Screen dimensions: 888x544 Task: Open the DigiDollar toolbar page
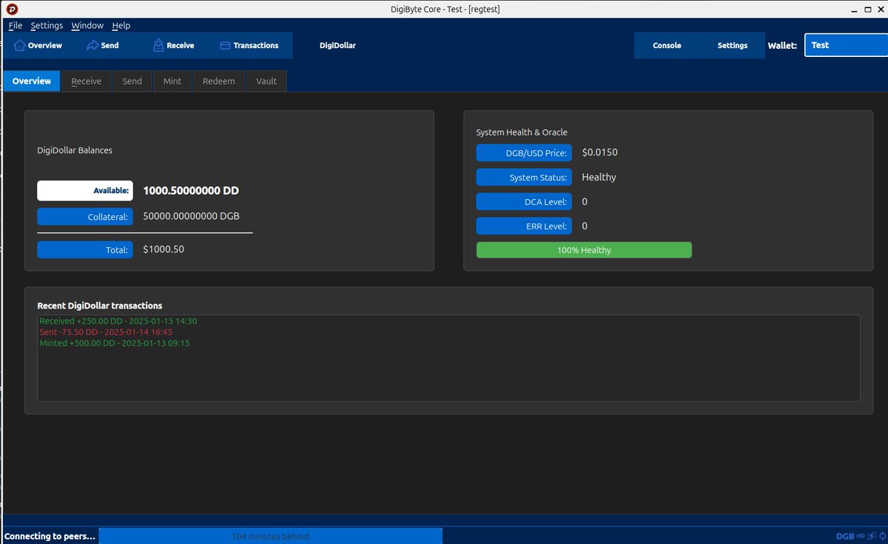[x=337, y=45]
